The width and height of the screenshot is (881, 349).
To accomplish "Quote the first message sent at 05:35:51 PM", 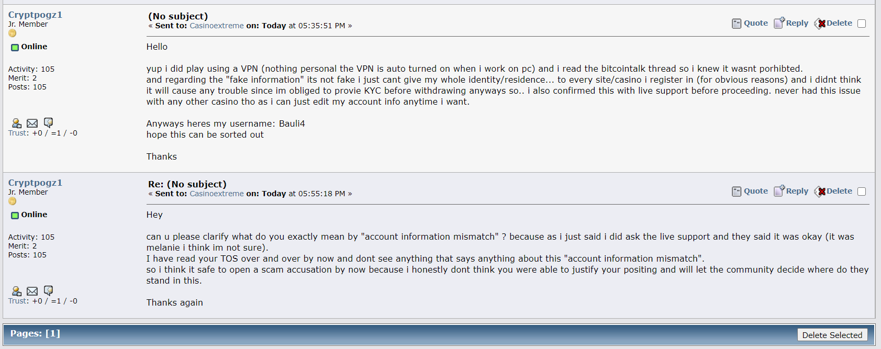I will coord(750,23).
